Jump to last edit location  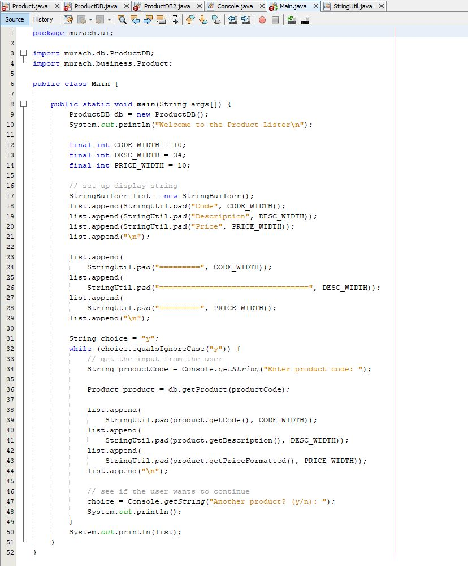coord(68,19)
